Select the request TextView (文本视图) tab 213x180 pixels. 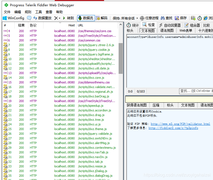(148, 31)
